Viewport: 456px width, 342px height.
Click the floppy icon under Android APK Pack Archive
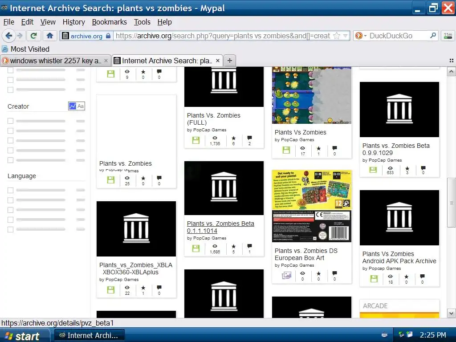(x=374, y=279)
